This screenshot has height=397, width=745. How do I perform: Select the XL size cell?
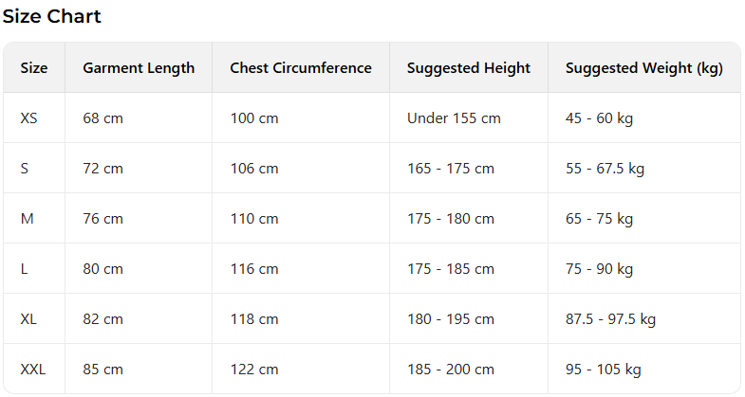[x=28, y=319]
